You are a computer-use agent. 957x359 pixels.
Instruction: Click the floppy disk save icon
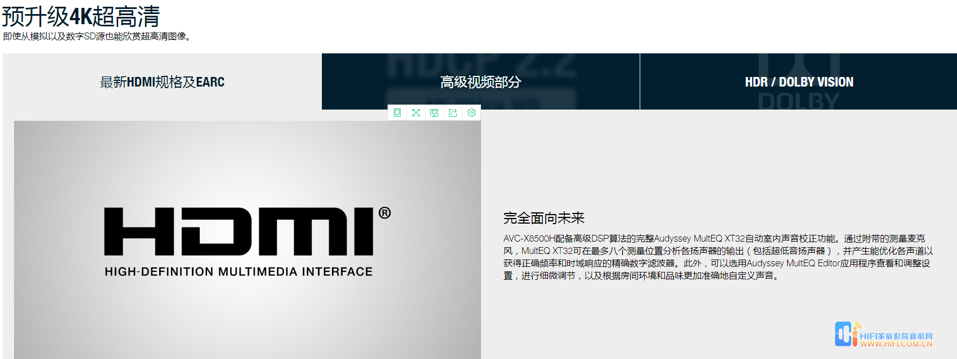tap(434, 112)
